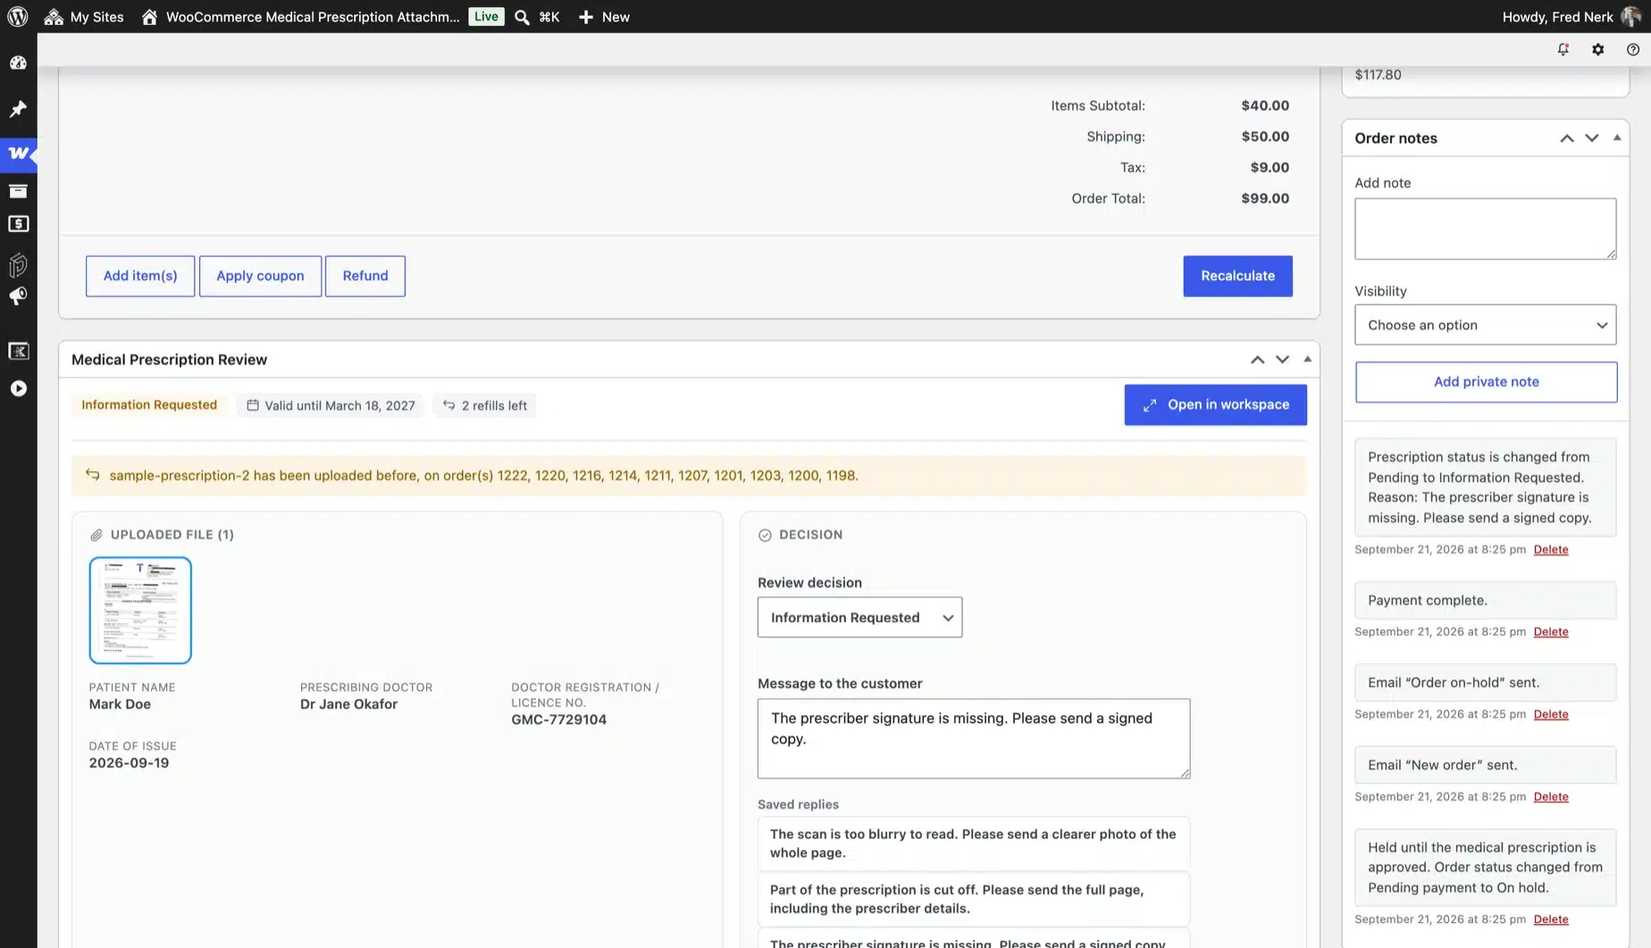Click the K-logo plugin icon in sidebar
This screenshot has width=1651, height=948.
[x=18, y=351]
